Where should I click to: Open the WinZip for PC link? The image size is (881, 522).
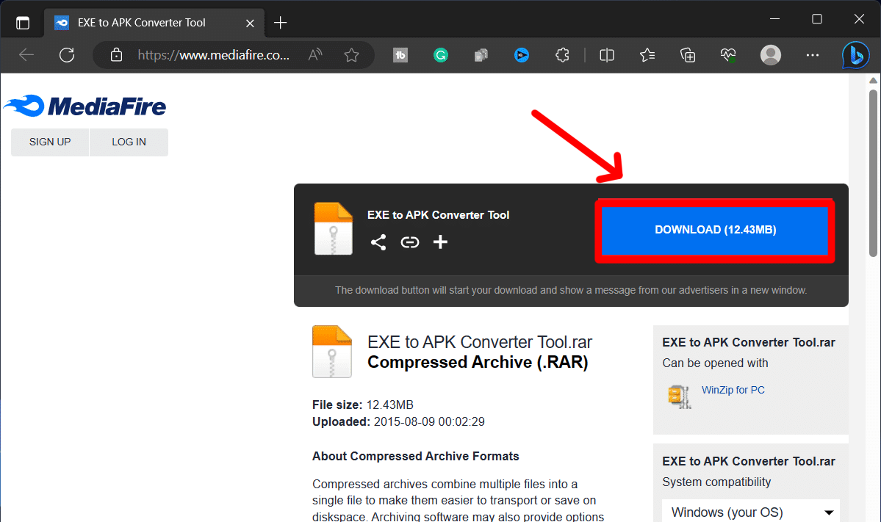tap(733, 390)
